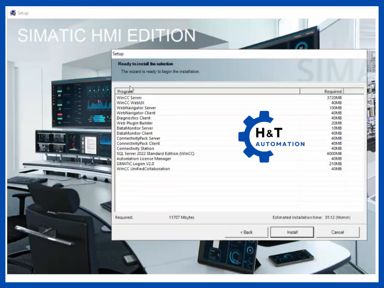Select the DataMonitor Server row
This screenshot has height=288, width=384.
[135, 128]
